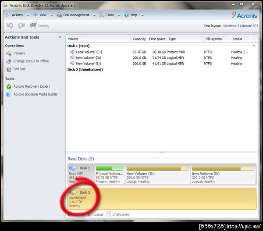Open the Tools menu

(x=110, y=15)
